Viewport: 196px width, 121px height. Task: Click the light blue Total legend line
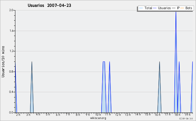141,8
